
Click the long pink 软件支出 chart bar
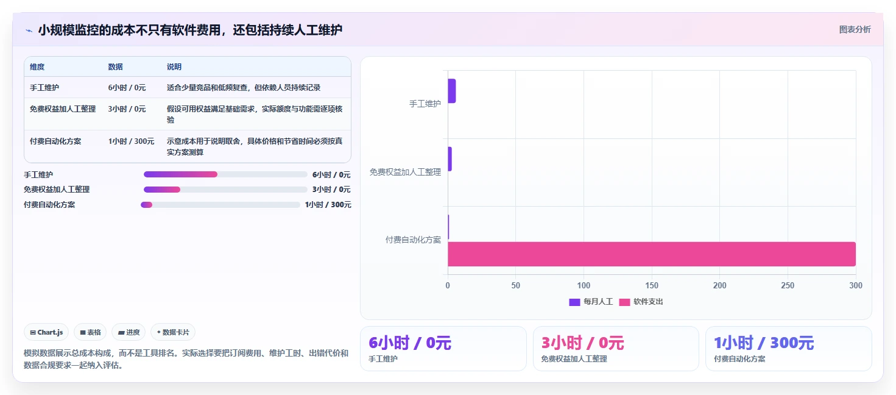pos(652,254)
